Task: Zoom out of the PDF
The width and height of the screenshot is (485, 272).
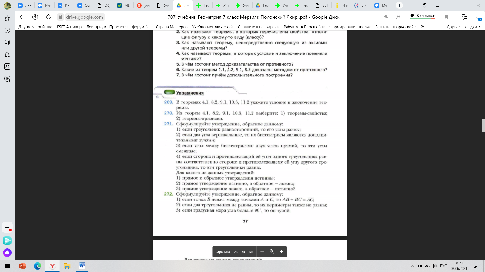Action: [262, 251]
